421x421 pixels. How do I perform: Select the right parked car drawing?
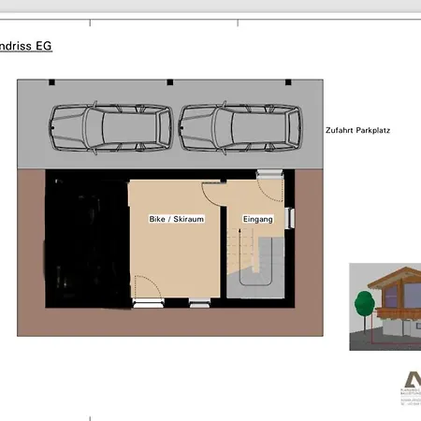(240, 128)
